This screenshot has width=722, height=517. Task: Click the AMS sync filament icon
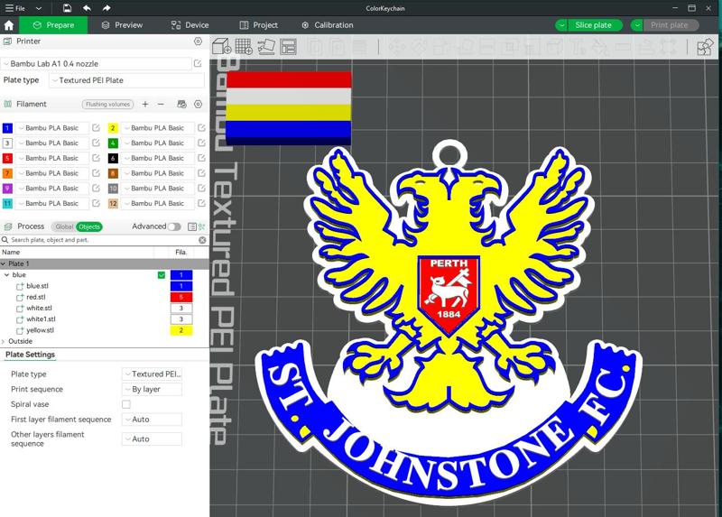pyautogui.click(x=182, y=105)
